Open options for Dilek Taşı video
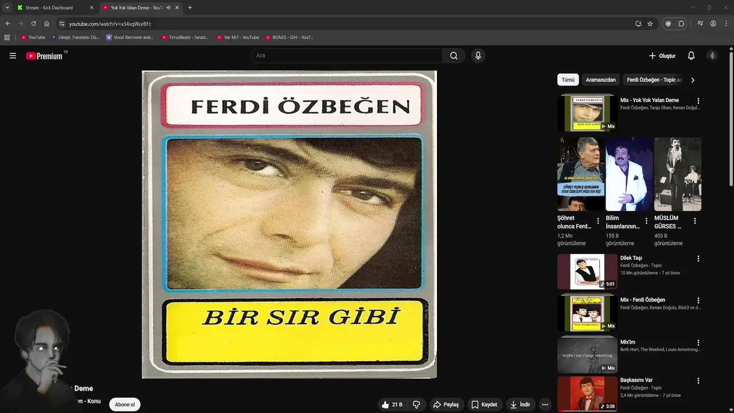The height and width of the screenshot is (413, 734). pyautogui.click(x=698, y=259)
